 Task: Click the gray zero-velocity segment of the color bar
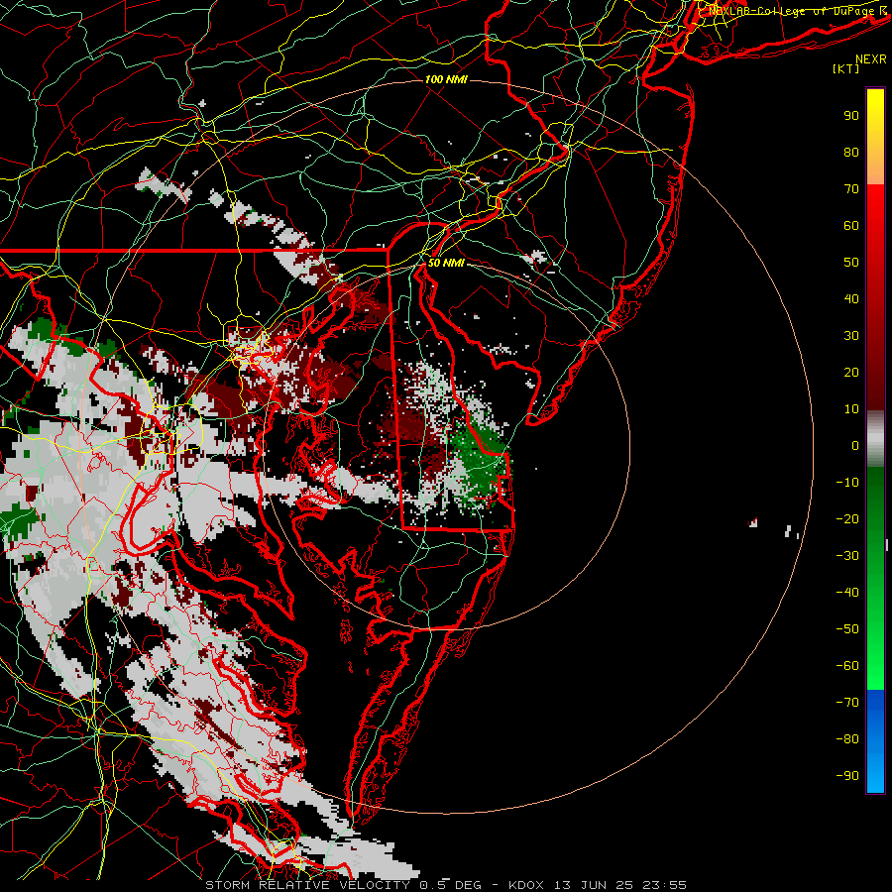(875, 438)
